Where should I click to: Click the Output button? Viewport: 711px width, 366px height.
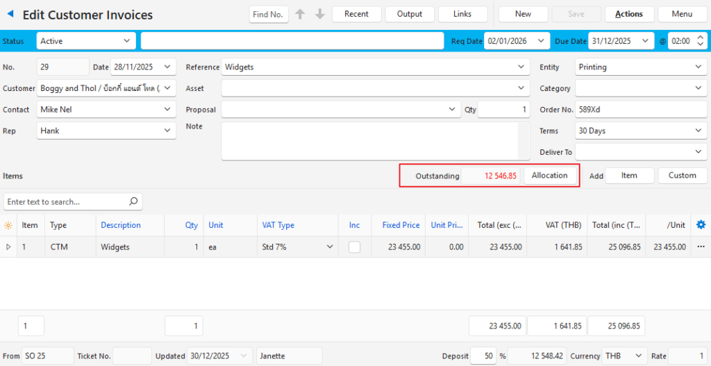click(x=409, y=14)
